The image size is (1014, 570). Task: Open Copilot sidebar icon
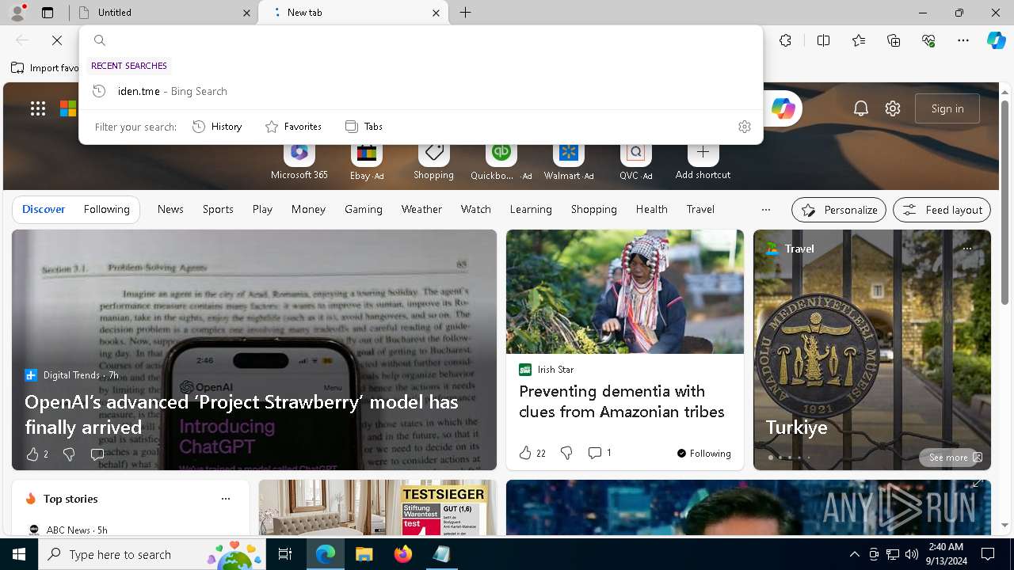pyautogui.click(x=996, y=40)
